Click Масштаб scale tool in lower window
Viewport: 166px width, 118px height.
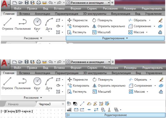point(102,91)
